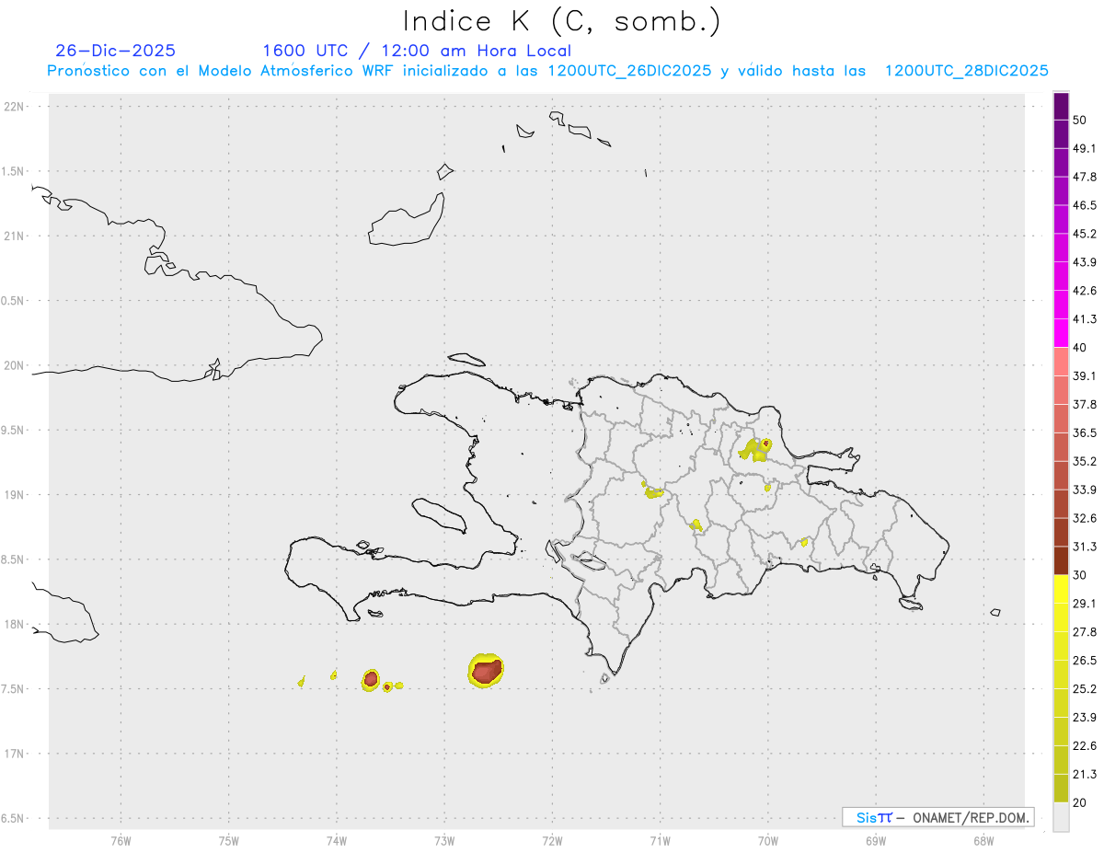Viewport: 1104px width, 853px height.
Task: Click the "1200UTC_28DIC2025" valid-until timestamp
Action: [x=967, y=71]
